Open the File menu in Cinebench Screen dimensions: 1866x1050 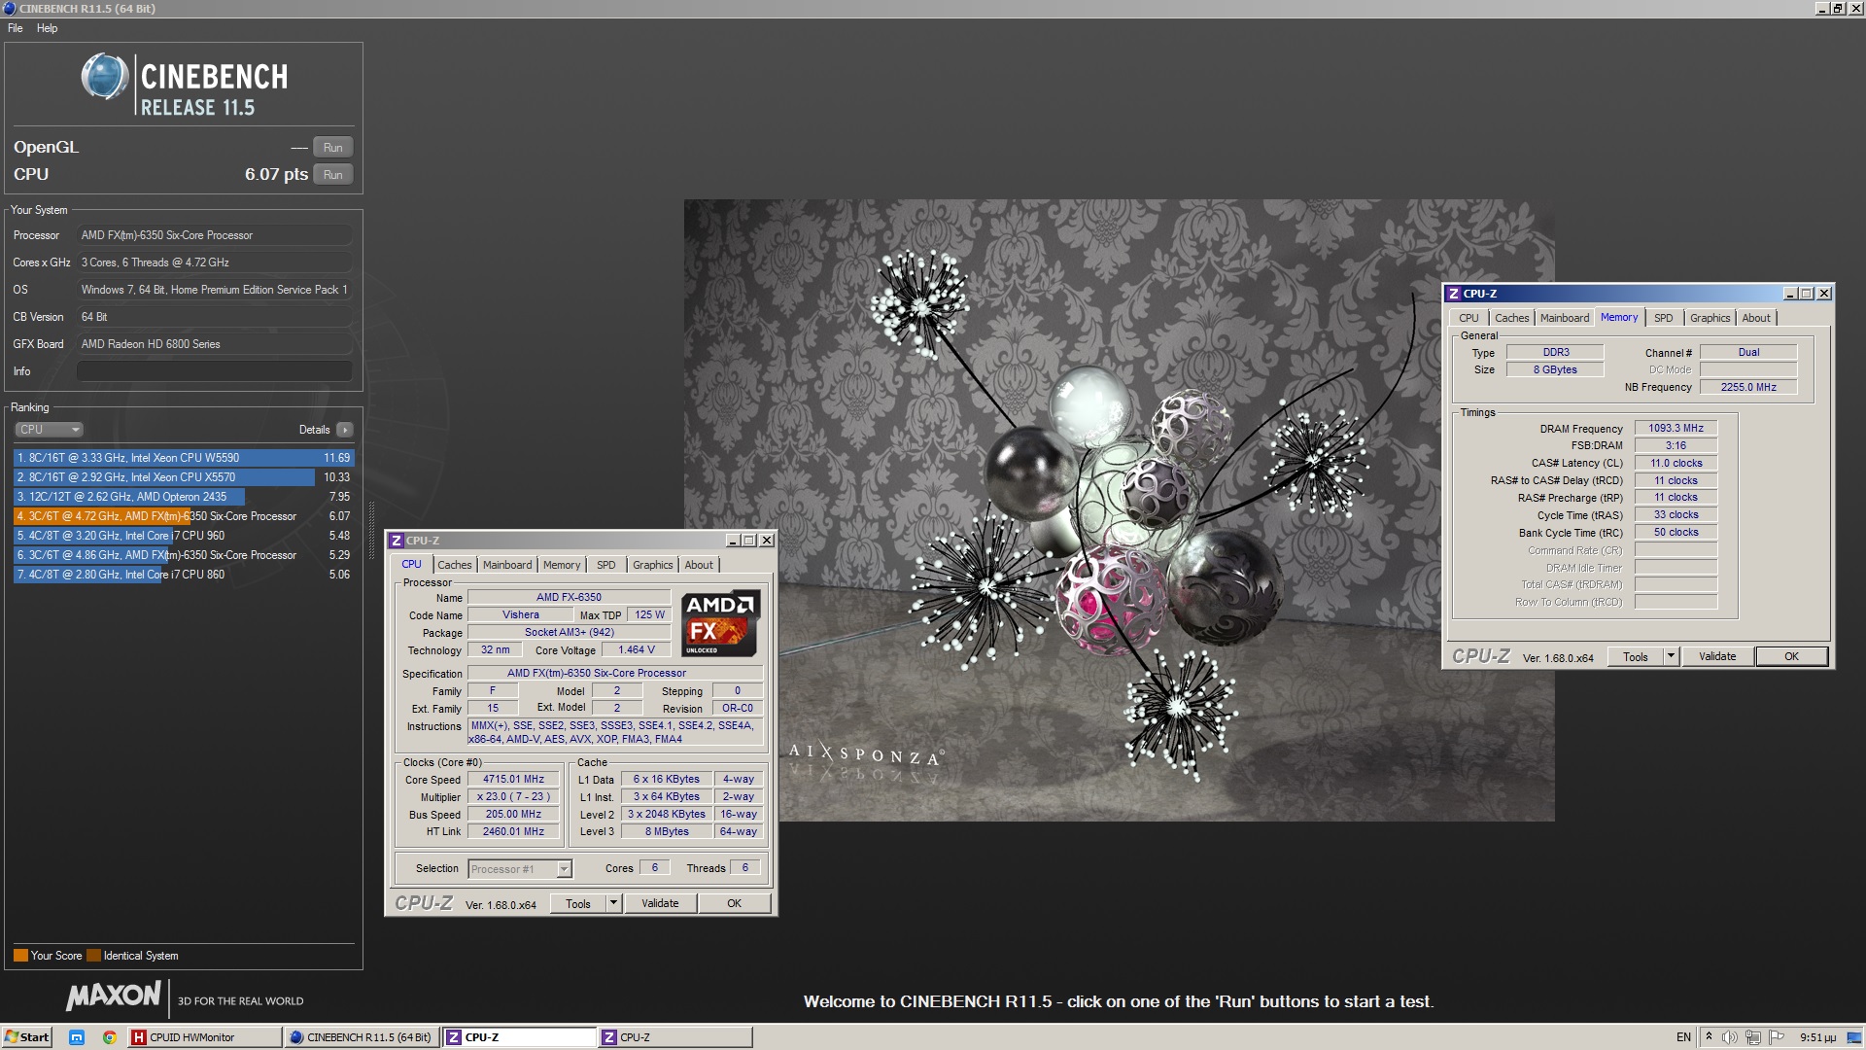[16, 28]
